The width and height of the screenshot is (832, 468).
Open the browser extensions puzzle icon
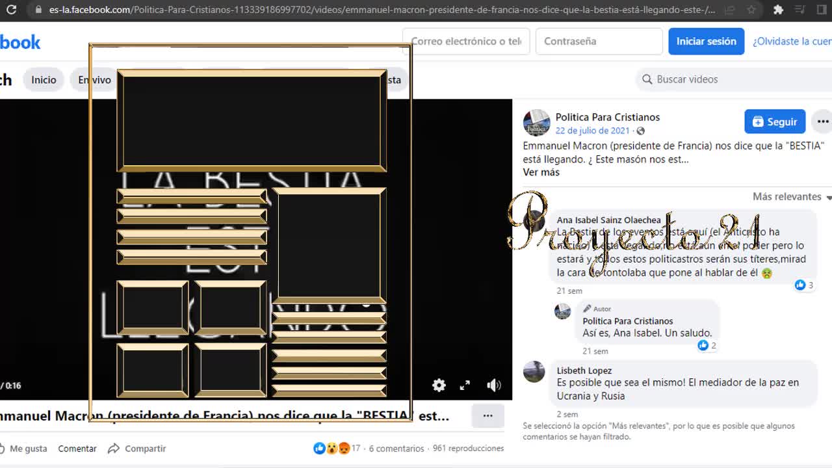778,10
